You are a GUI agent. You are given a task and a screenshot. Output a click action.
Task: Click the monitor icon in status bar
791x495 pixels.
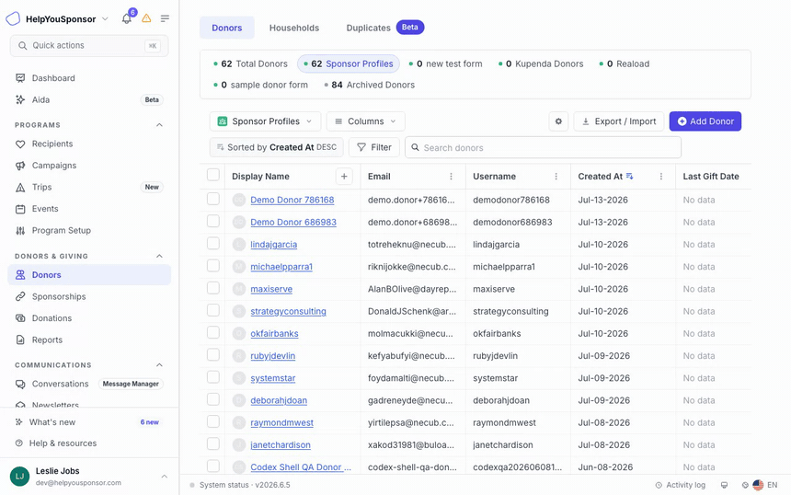coord(724,485)
